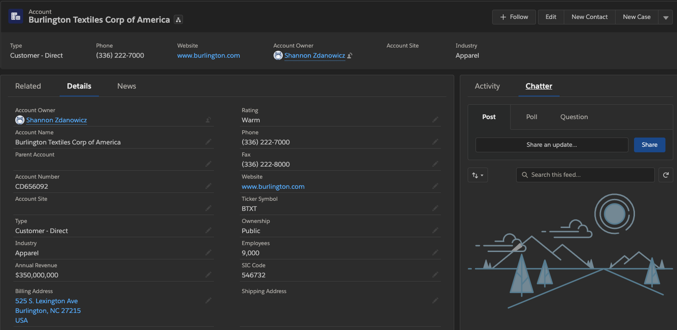This screenshot has height=330, width=677.
Task: Switch to the Activity tab
Action: click(487, 86)
